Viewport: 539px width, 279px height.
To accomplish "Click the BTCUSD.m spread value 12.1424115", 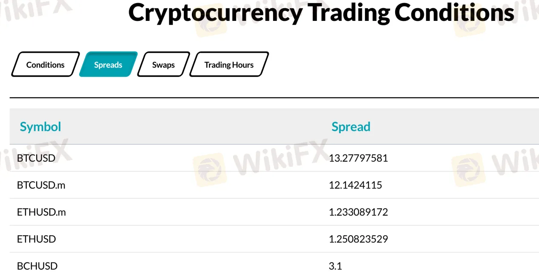I will (355, 185).
